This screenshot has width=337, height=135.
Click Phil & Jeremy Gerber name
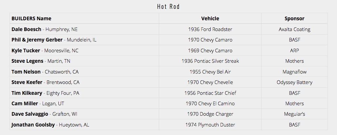(37, 40)
